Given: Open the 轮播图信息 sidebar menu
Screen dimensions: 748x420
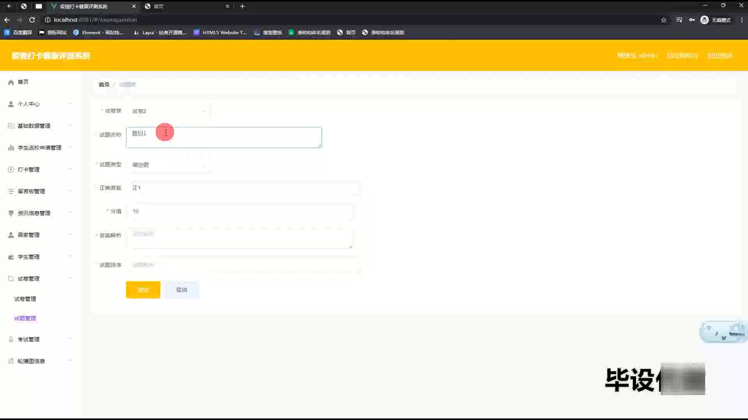Looking at the screenshot, I should (31, 361).
